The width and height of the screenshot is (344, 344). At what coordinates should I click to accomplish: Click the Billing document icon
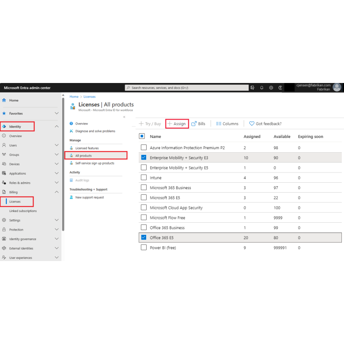4,192
